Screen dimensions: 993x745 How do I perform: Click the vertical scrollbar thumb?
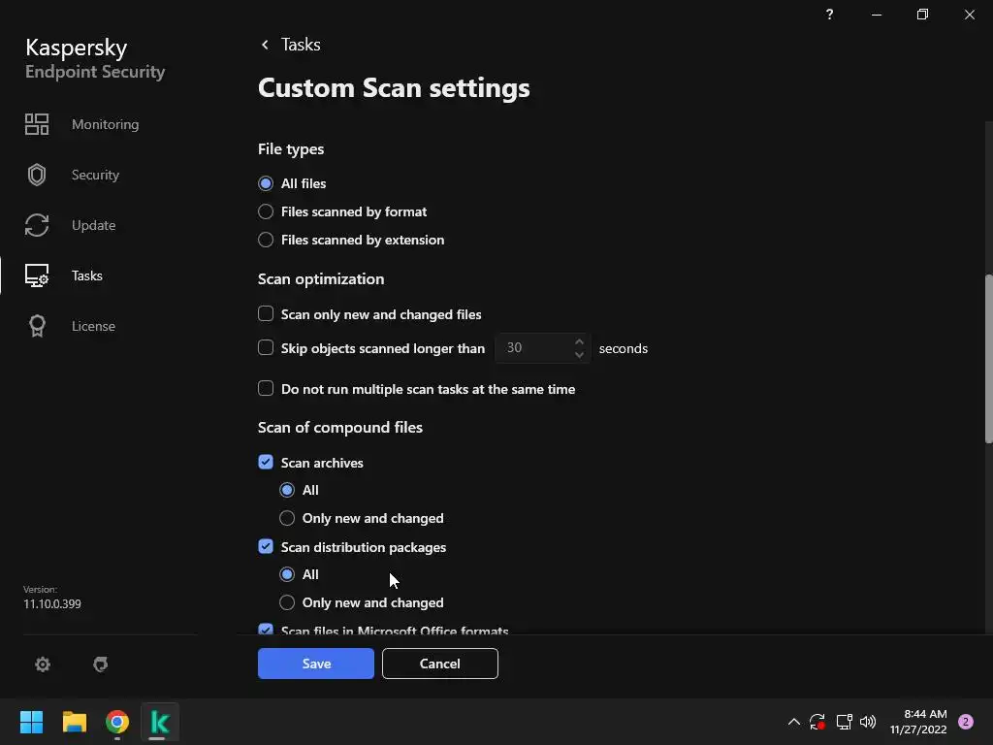988,358
